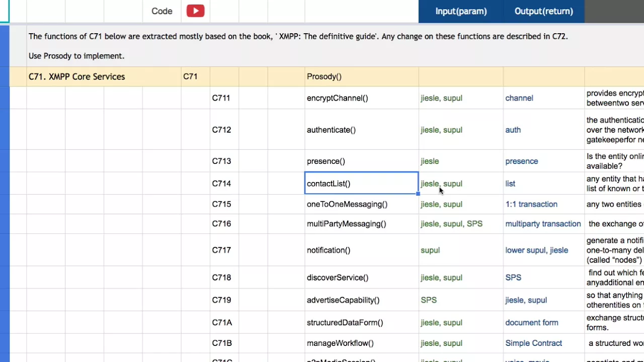Select the C715 code cell

pyautogui.click(x=224, y=204)
